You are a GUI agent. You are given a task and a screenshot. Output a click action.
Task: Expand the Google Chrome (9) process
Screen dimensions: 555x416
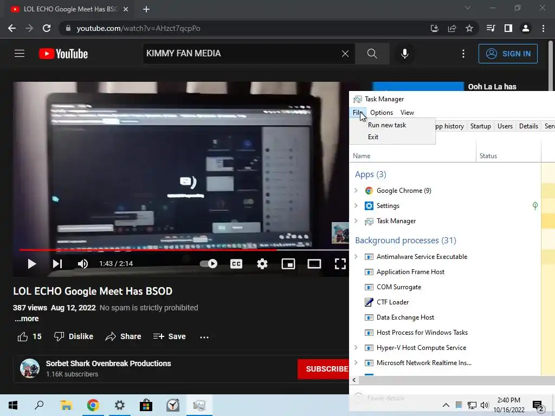(x=356, y=191)
